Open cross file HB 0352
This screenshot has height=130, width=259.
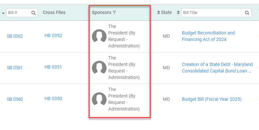click(x=53, y=35)
